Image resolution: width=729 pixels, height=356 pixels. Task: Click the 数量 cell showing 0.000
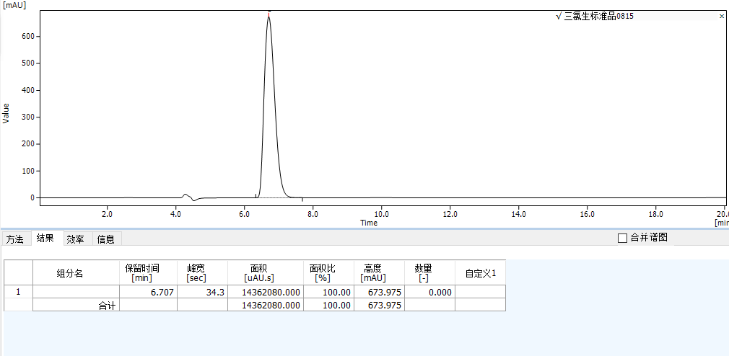tap(429, 292)
